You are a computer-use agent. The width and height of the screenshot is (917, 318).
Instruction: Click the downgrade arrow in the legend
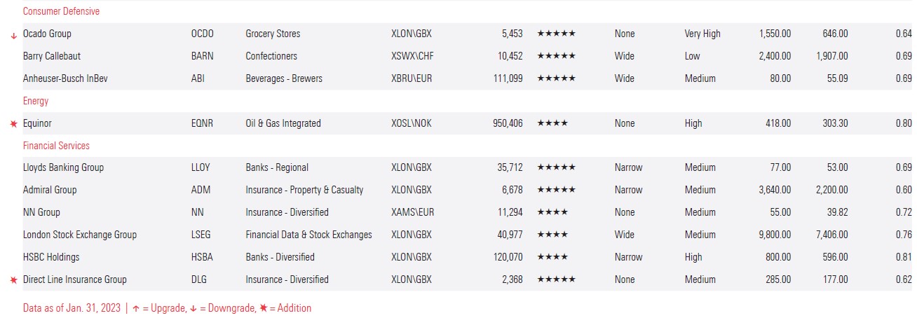point(192,308)
